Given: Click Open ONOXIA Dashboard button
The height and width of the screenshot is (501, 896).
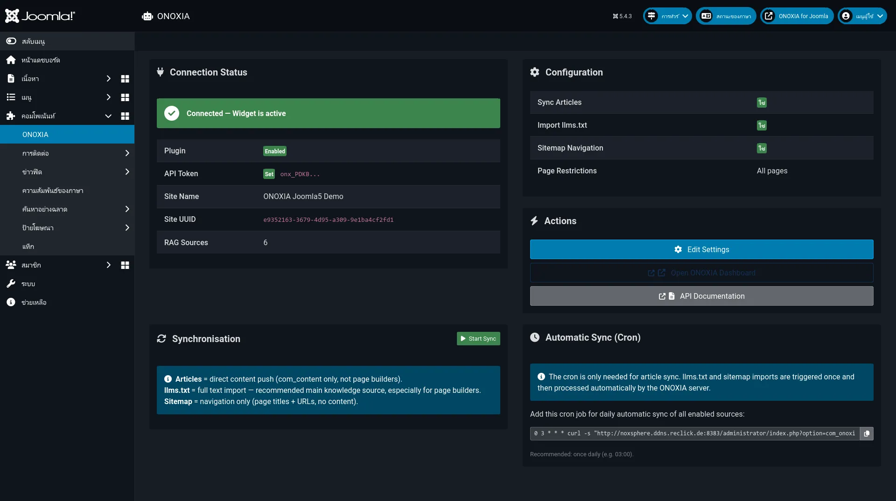Looking at the screenshot, I should pyautogui.click(x=701, y=273).
